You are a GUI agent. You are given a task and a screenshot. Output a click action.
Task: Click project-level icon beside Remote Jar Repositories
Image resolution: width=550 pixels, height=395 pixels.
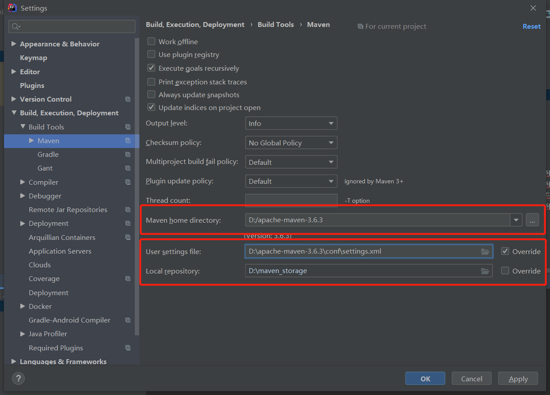click(128, 210)
